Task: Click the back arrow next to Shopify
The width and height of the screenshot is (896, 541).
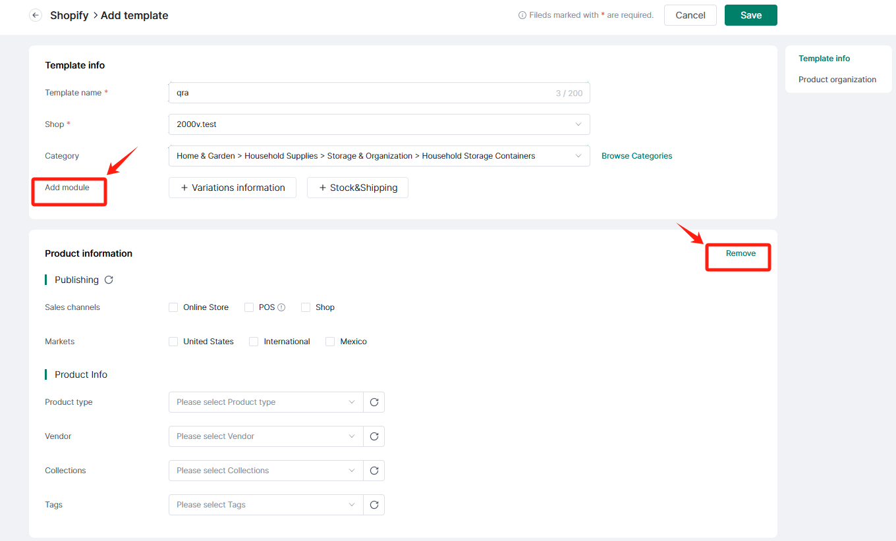Action: 36,15
